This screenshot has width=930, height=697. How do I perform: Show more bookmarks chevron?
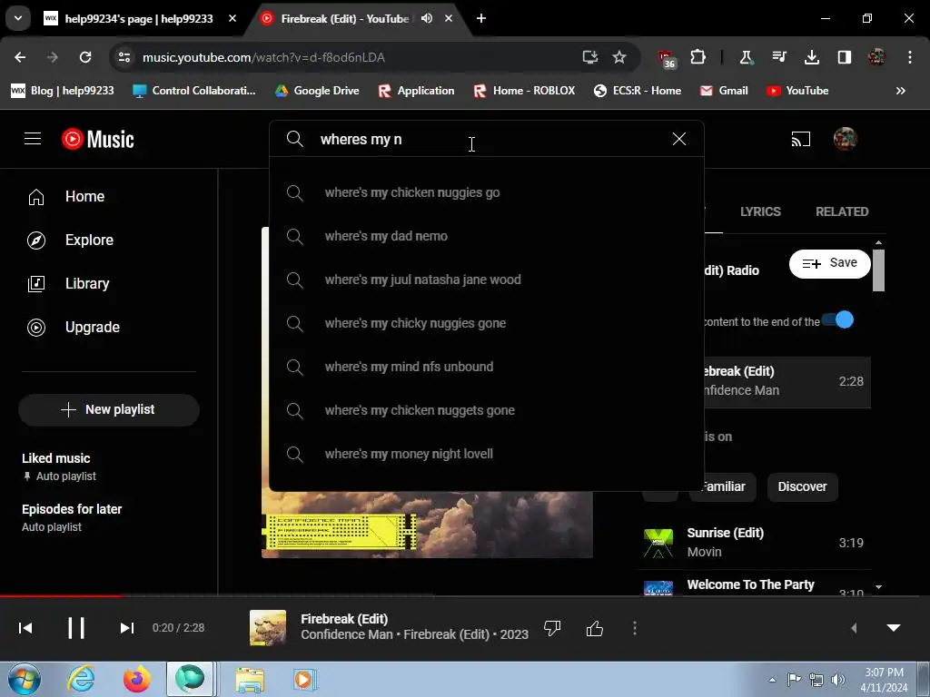click(x=900, y=91)
